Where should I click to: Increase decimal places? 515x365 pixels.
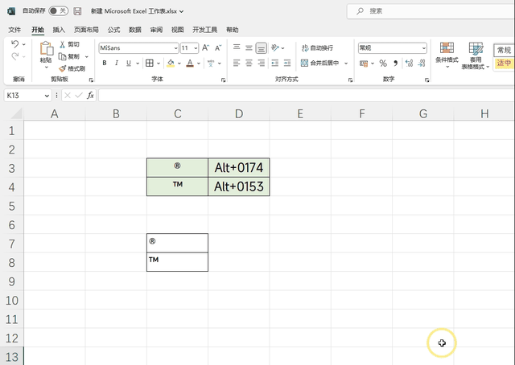point(410,64)
